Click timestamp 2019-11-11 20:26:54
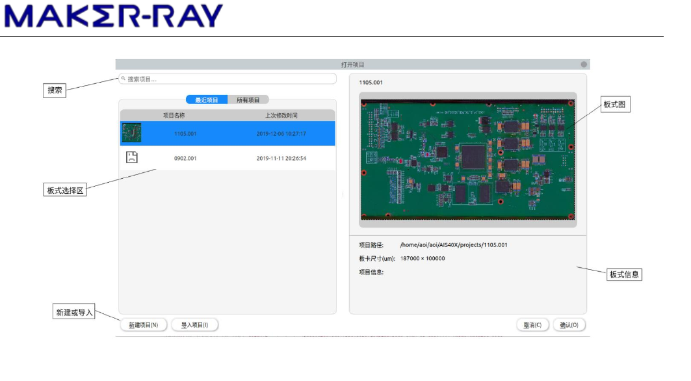Viewport: 691px width, 381px height. (x=281, y=158)
